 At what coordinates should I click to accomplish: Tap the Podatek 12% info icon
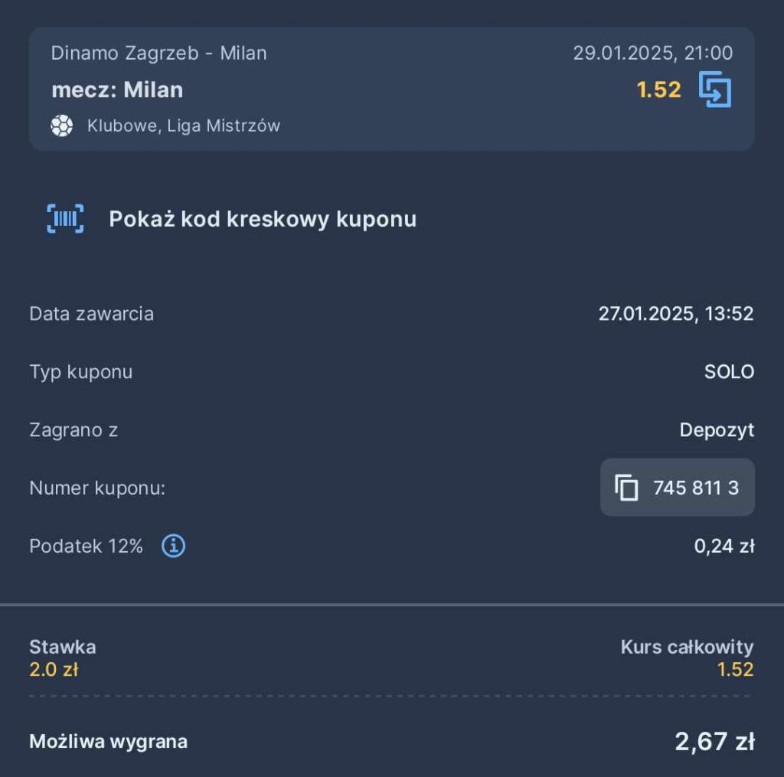pos(174,546)
